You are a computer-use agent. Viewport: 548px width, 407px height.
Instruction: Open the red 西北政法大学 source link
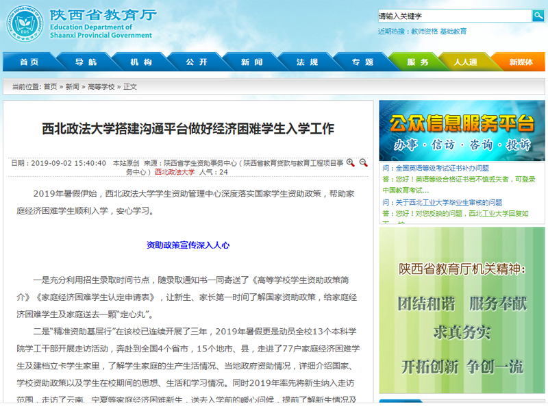tap(175, 172)
